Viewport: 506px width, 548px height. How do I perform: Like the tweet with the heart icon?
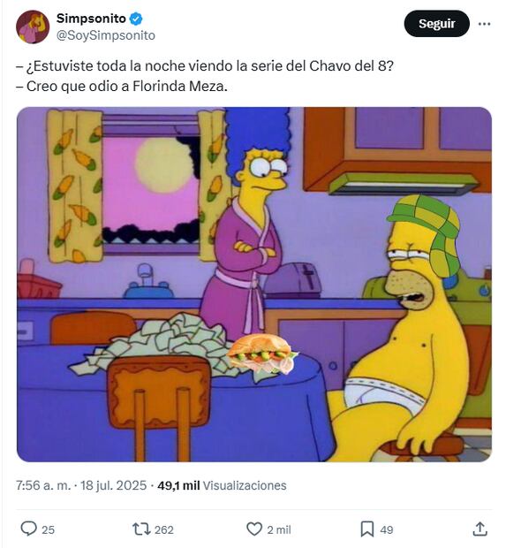[254, 529]
